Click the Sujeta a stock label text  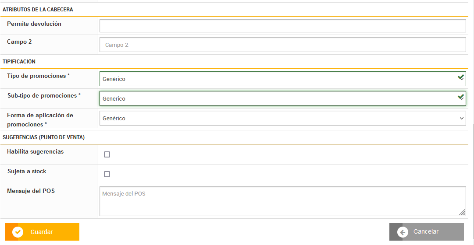tap(27, 171)
